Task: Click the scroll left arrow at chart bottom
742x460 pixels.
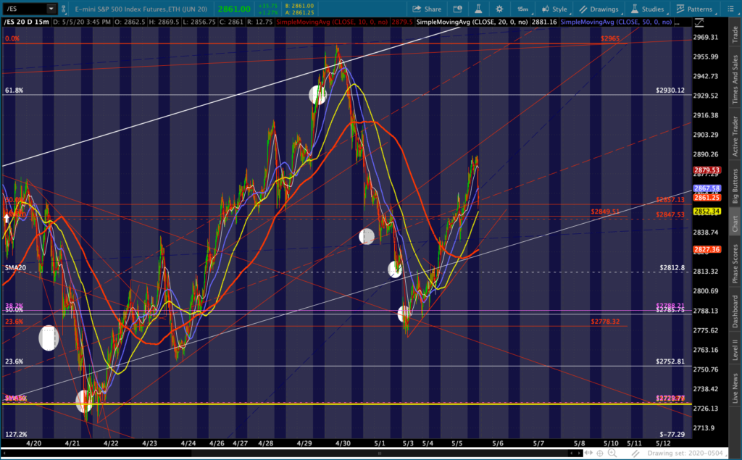Action: pyautogui.click(x=571, y=453)
